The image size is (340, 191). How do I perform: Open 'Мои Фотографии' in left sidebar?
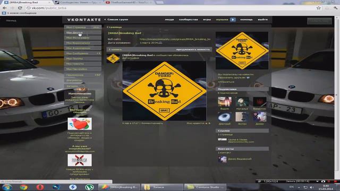[x=78, y=38]
